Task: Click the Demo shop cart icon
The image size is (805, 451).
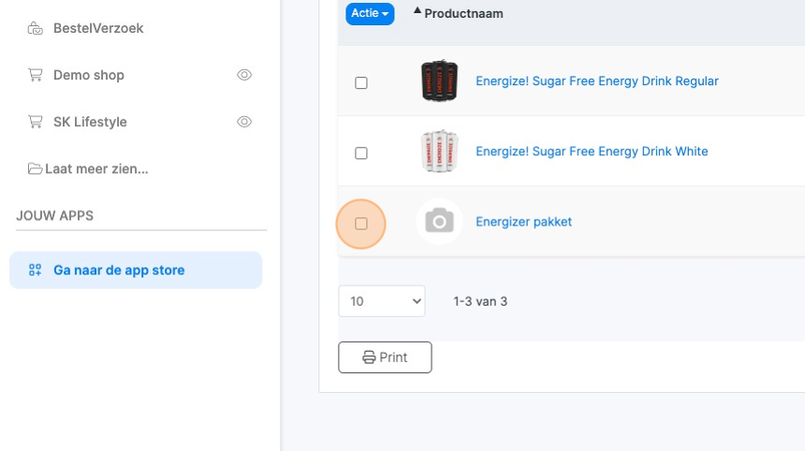Action: pyautogui.click(x=36, y=75)
